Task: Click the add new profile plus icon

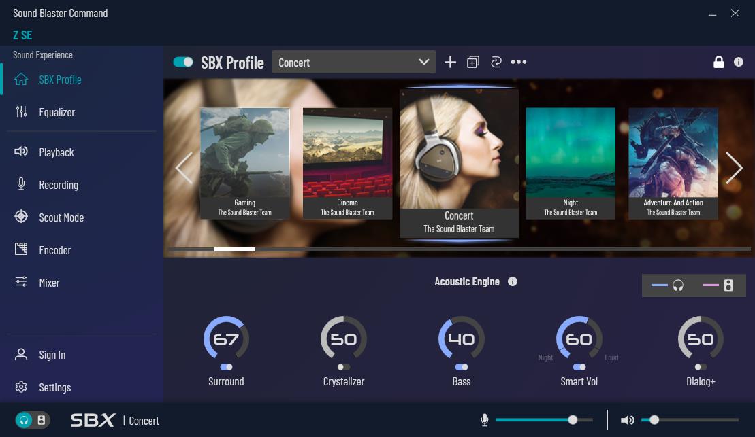Action: click(450, 63)
